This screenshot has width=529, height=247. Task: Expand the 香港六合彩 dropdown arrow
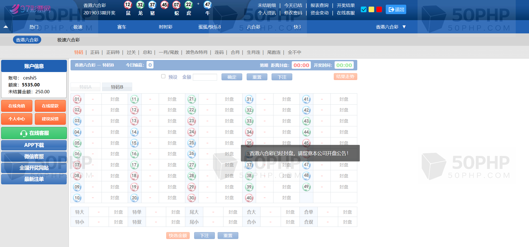coord(404,27)
